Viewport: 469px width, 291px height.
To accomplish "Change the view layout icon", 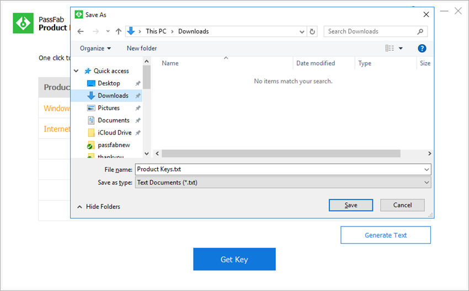I will 389,48.
